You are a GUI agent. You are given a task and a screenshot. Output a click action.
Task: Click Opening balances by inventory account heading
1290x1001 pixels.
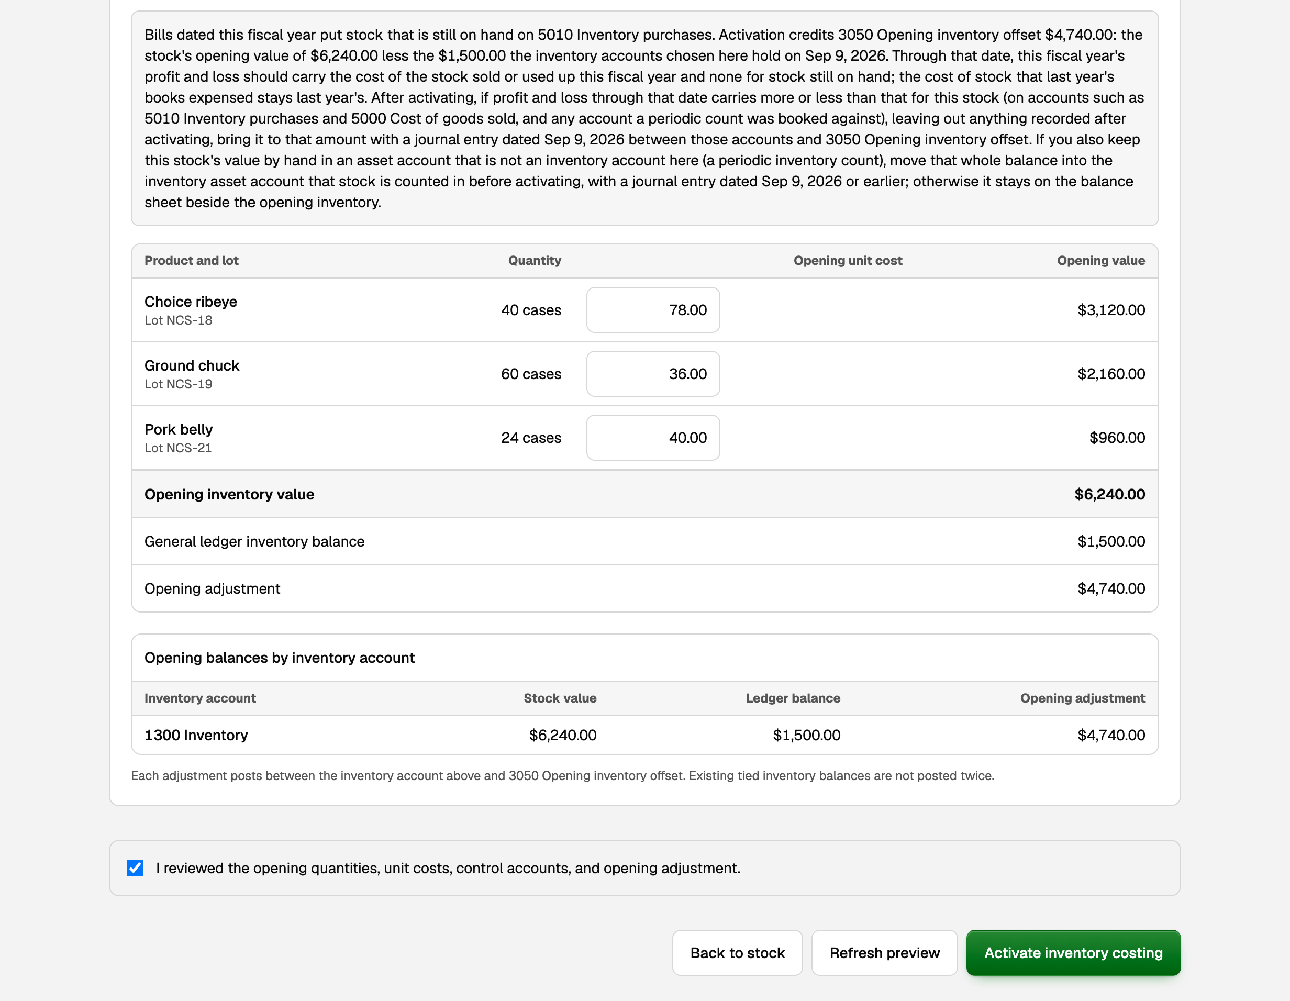coord(280,658)
